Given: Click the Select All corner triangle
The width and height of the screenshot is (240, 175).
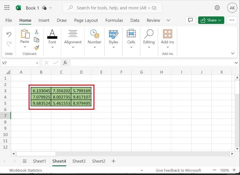Looking at the screenshot, I should (8, 72).
